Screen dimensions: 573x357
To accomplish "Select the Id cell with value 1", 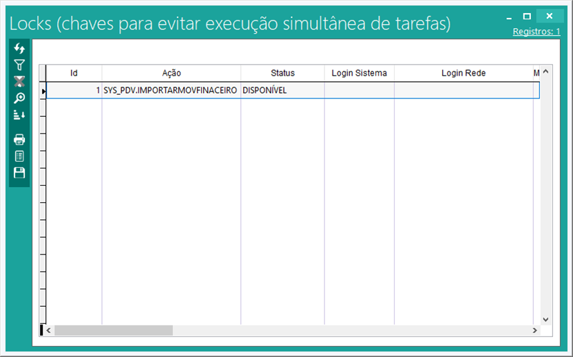I will pyautogui.click(x=74, y=90).
